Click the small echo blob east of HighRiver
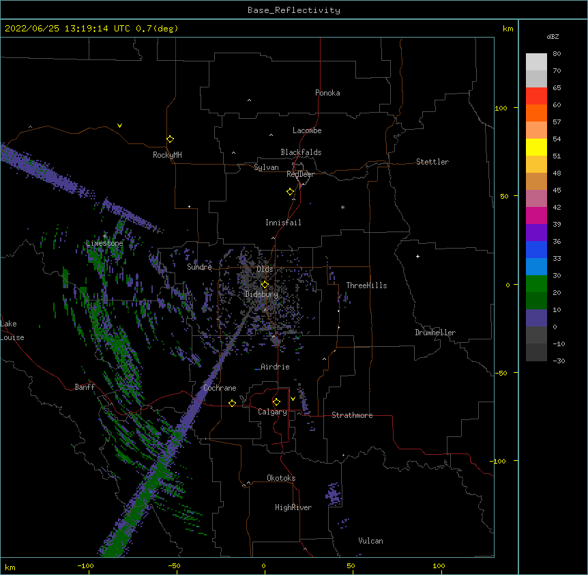588x575 pixels. 333,494
